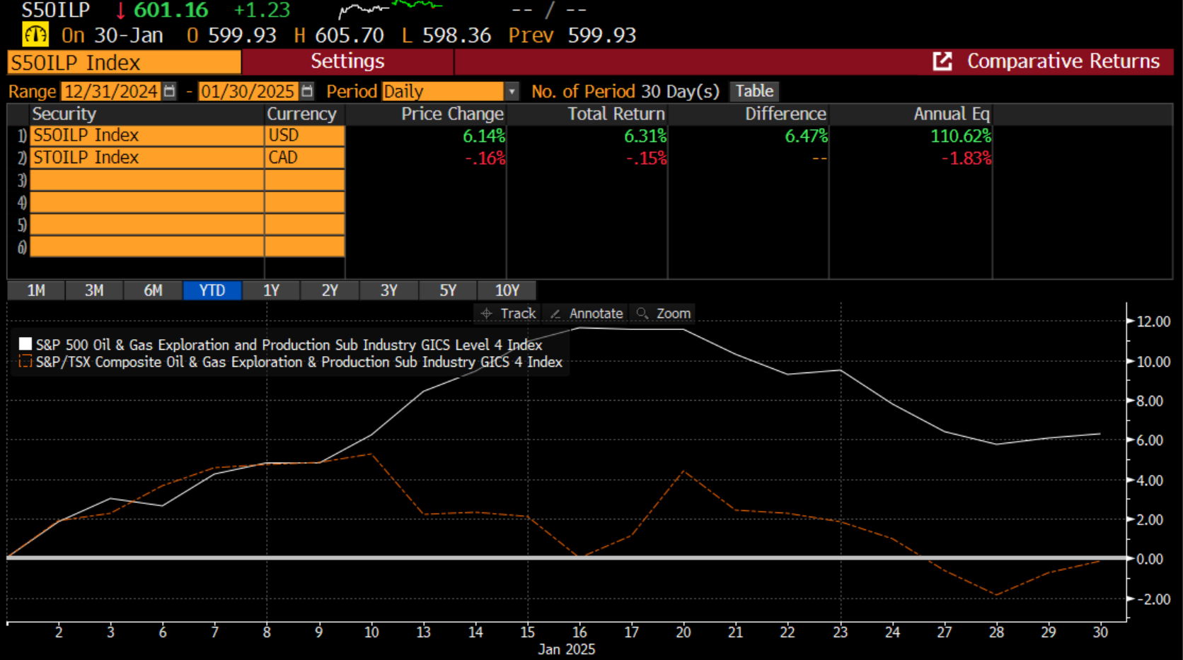
Task: Toggle the S&P 500 Oil & Gas legend series
Action: tap(25, 344)
